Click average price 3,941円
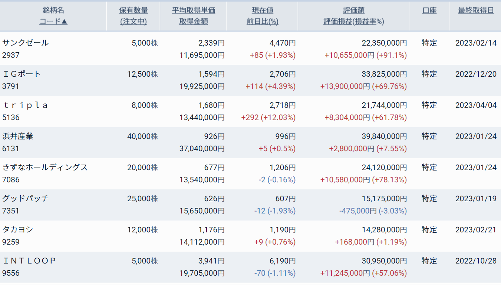 (211, 261)
